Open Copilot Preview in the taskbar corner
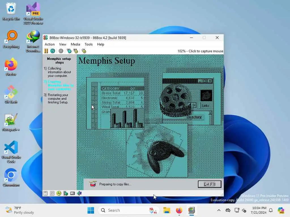This screenshot has width=290, height=217. coord(281,210)
